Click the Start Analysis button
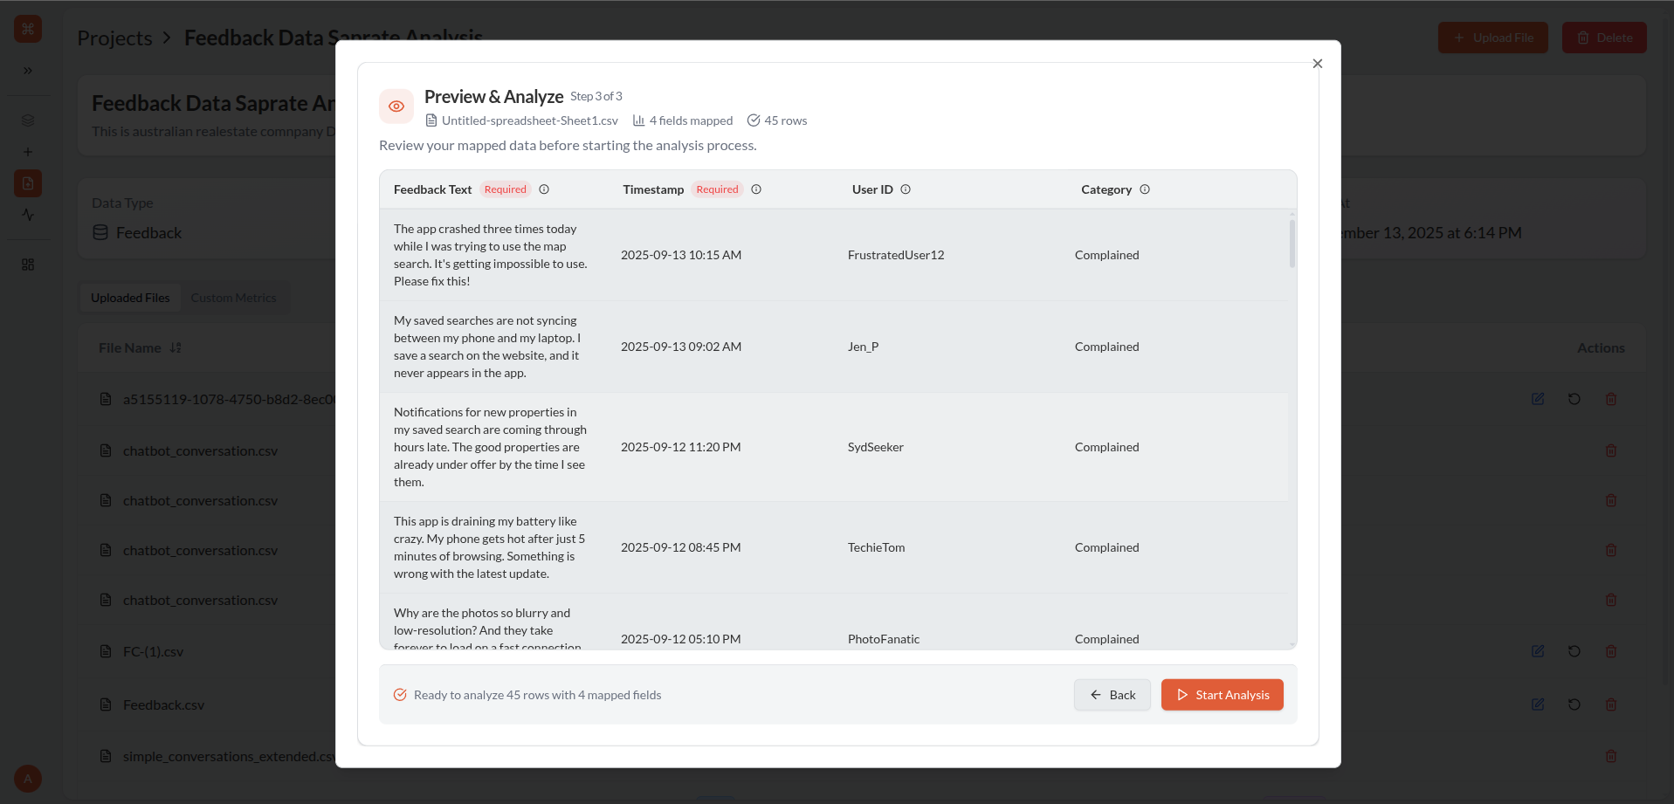 (1222, 695)
